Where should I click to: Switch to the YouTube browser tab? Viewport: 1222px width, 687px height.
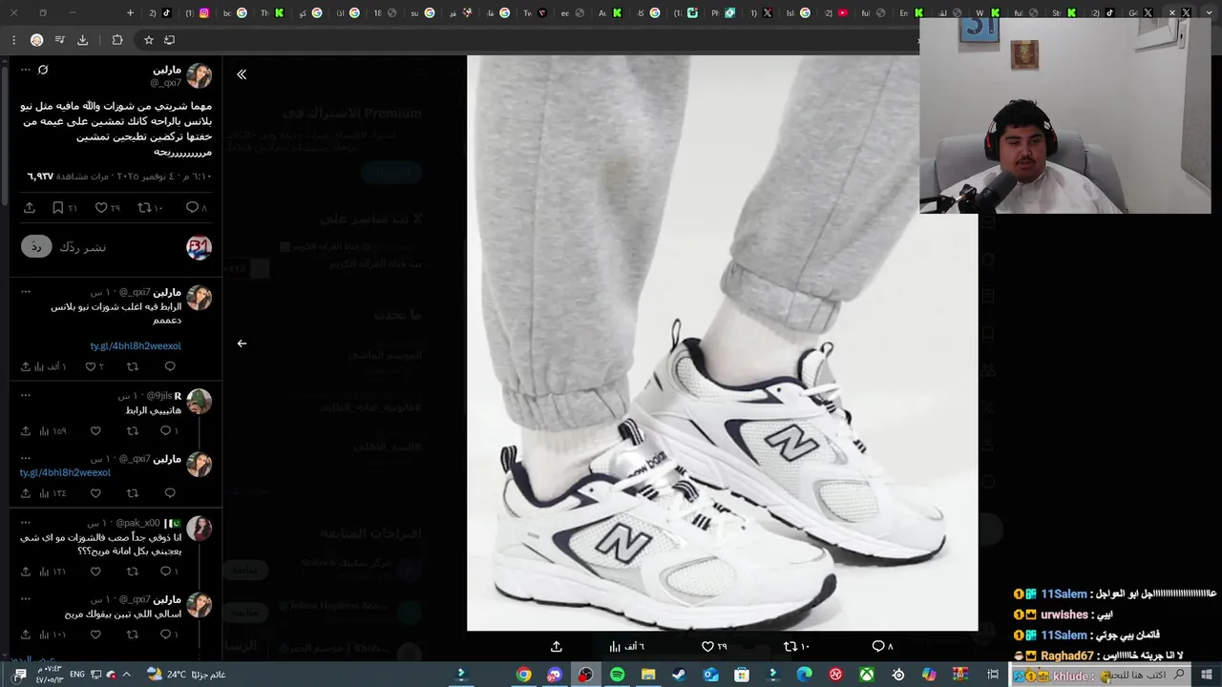click(837, 12)
